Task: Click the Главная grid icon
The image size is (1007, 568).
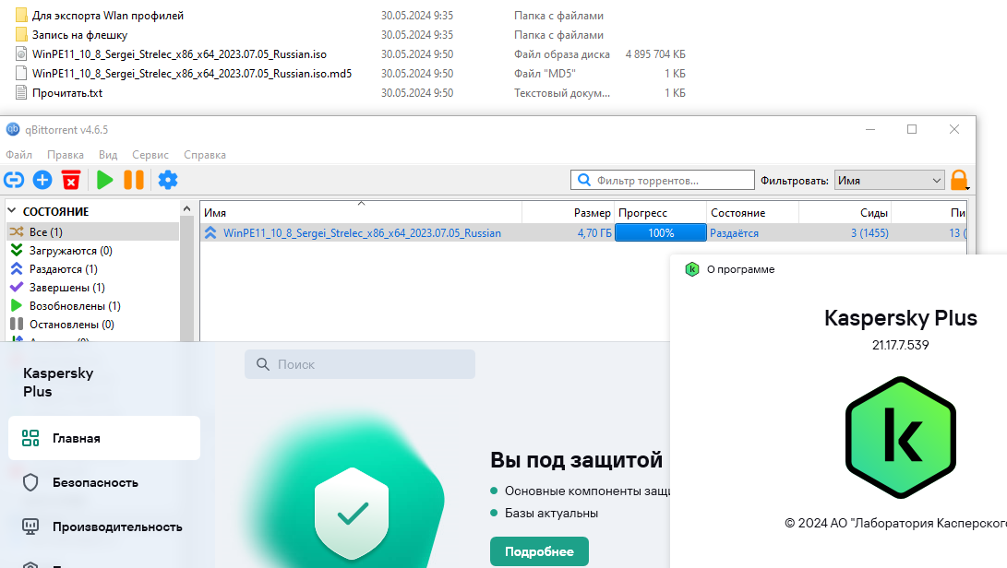Action: (30, 438)
